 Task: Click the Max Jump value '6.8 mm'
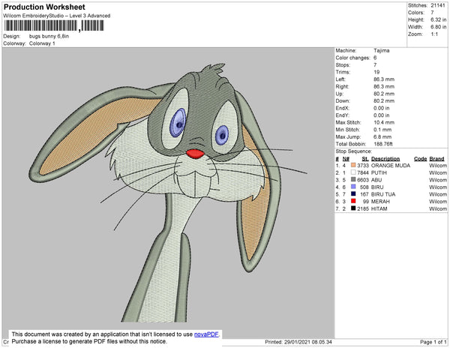tap(382, 136)
